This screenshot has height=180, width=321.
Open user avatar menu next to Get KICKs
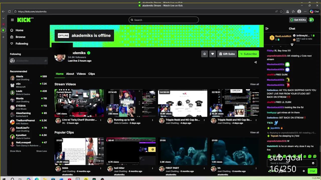[x=311, y=20]
